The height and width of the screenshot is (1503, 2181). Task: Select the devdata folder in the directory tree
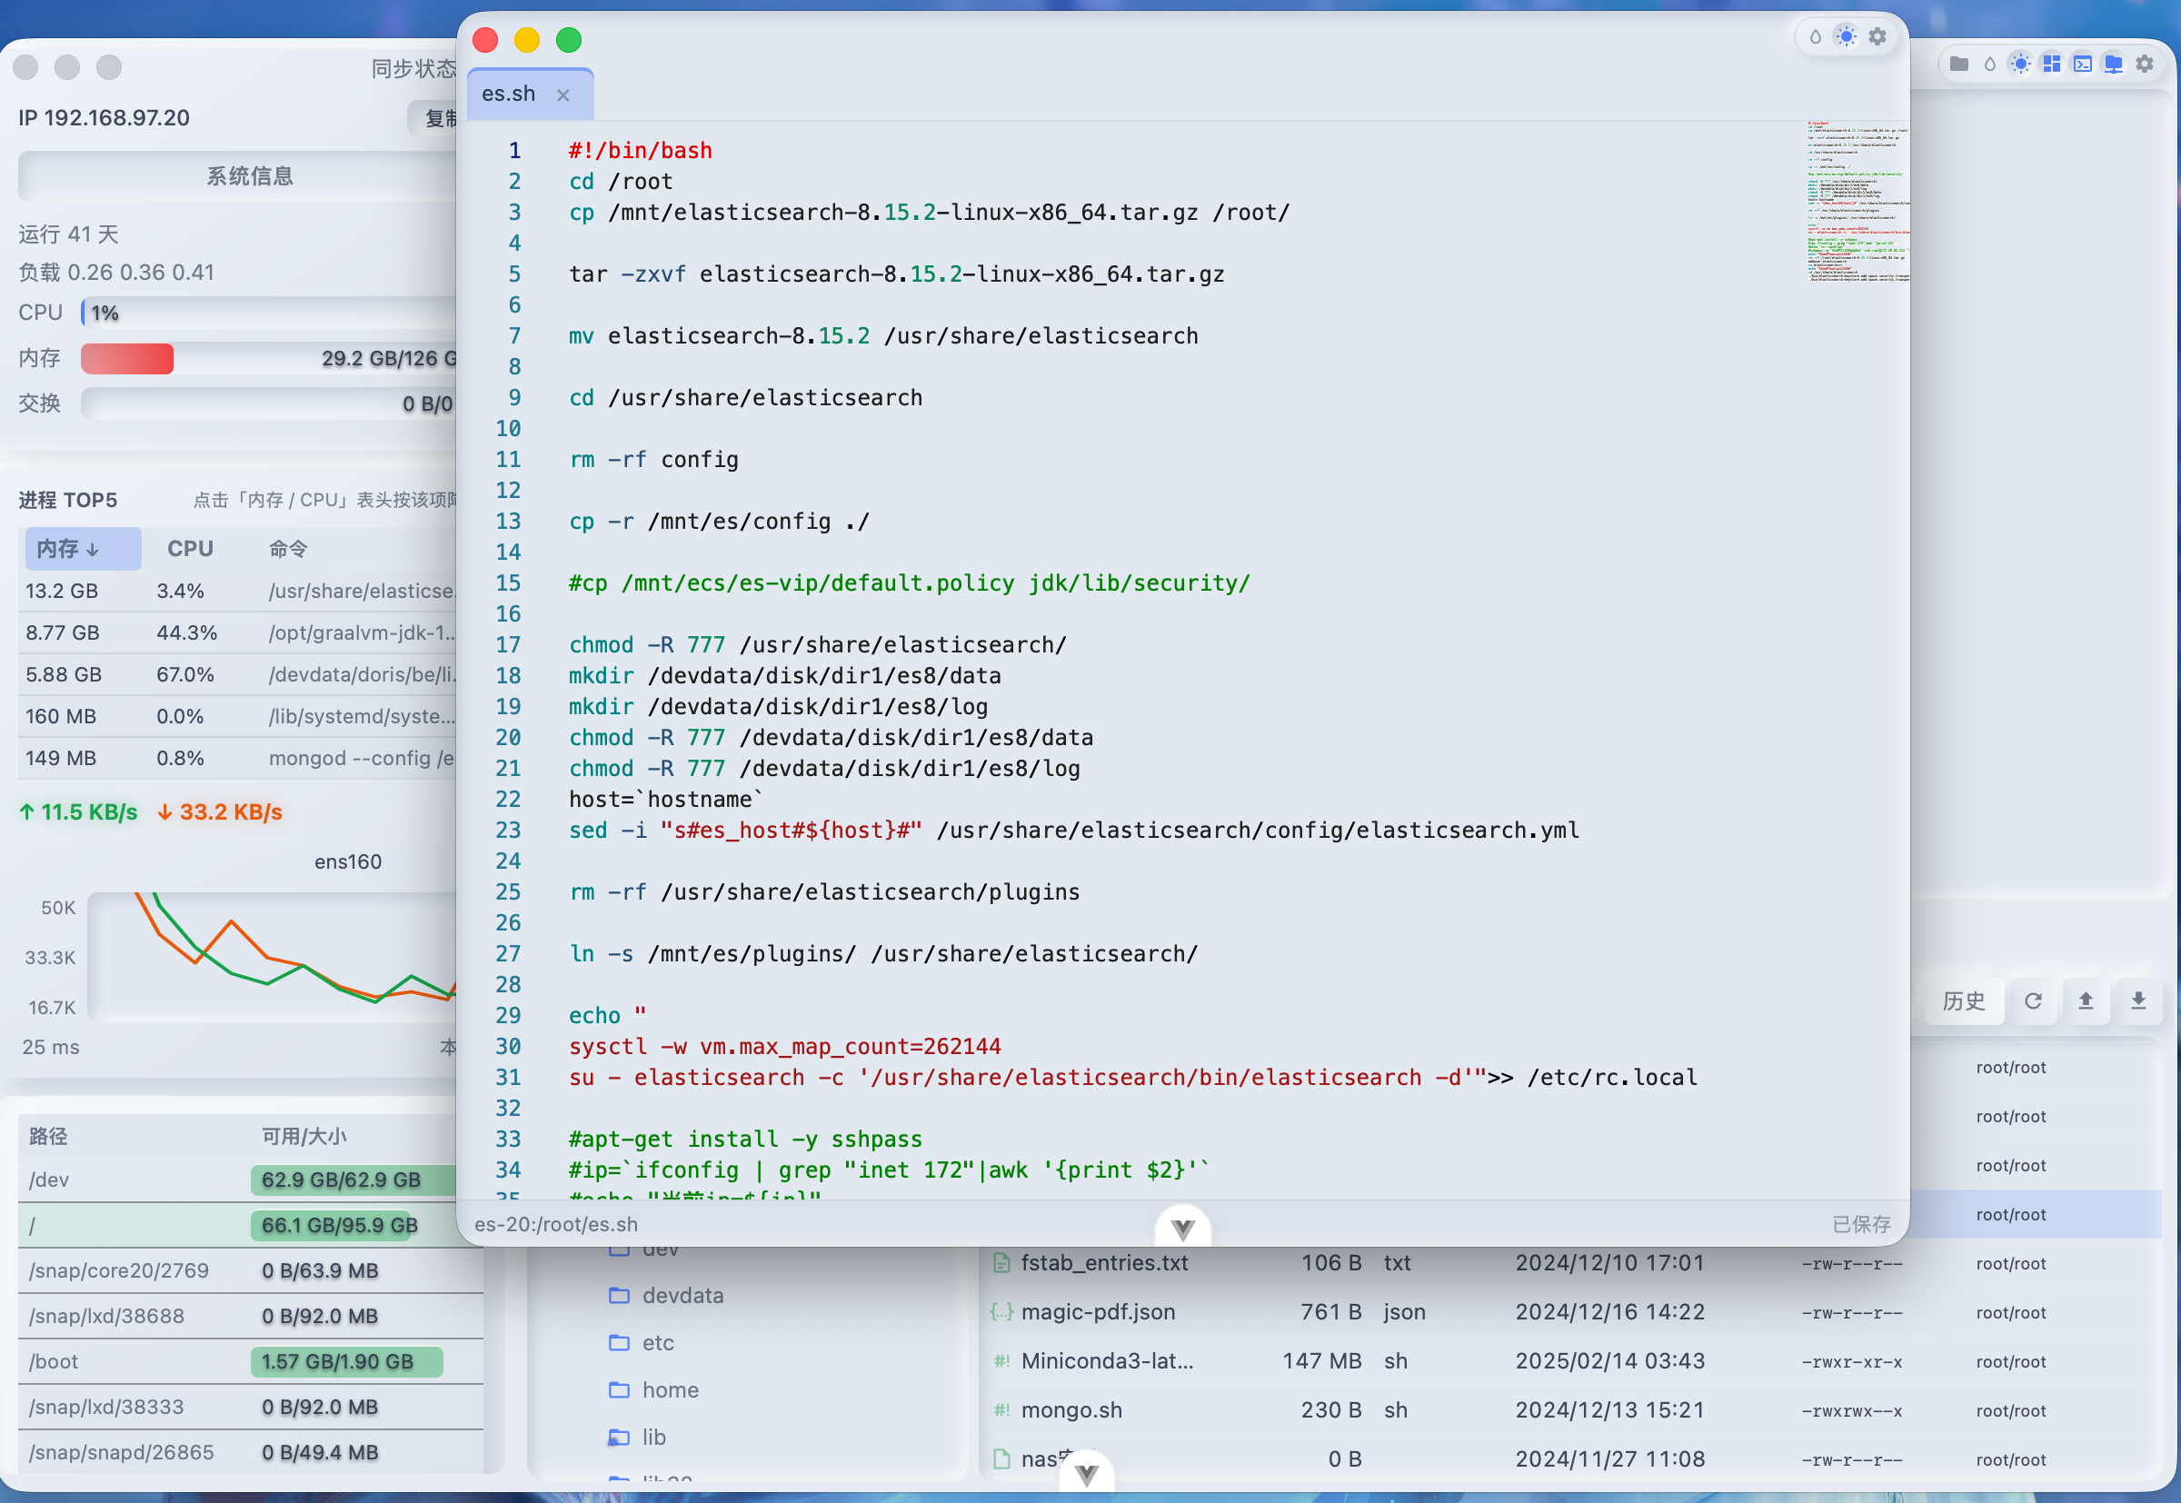[x=682, y=1296]
